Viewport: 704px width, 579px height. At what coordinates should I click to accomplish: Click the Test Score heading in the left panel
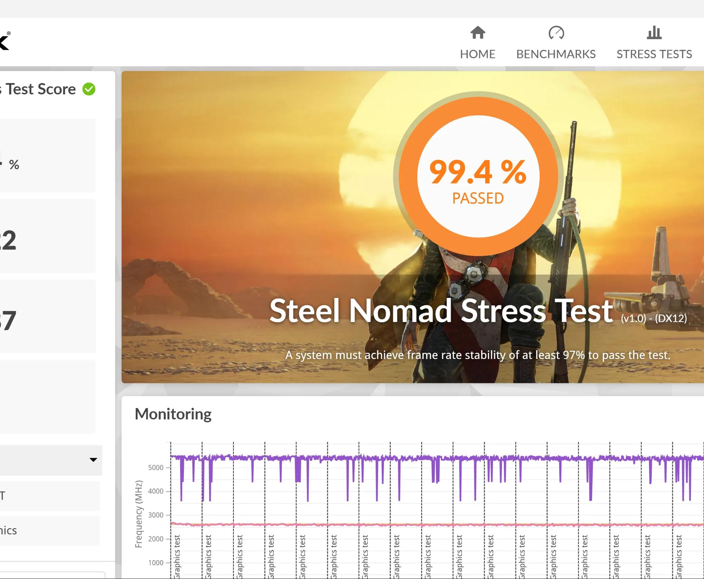tap(41, 89)
